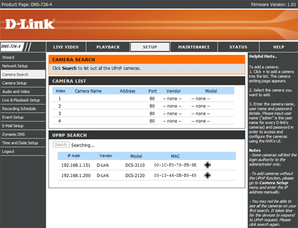This screenshot has height=228, width=298.
Task: Go to the Maintenance tab
Action: tap(194, 47)
